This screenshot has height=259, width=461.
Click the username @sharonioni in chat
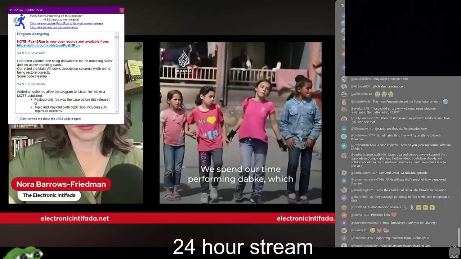point(359,197)
